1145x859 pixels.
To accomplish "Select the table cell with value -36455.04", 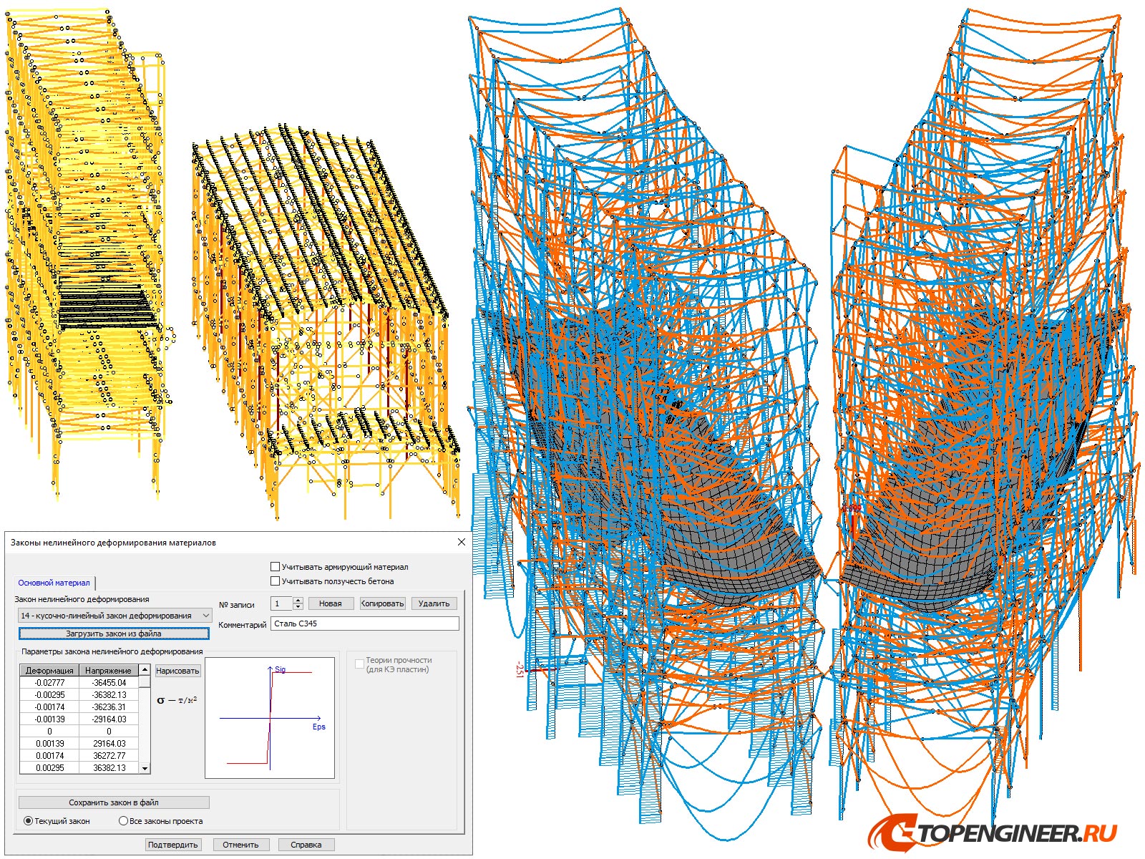I will [108, 683].
